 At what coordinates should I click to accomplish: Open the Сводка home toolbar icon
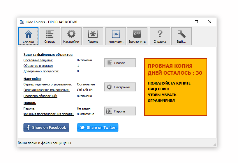(x=28, y=36)
